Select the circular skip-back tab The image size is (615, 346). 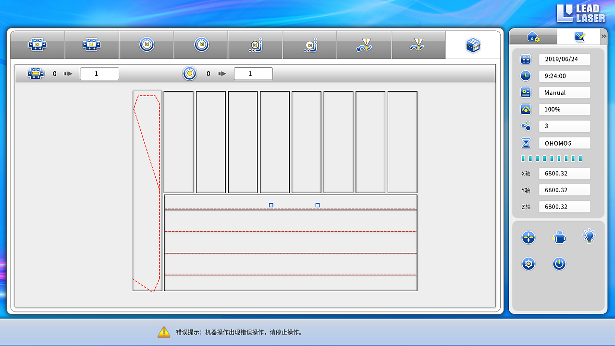[x=147, y=45]
